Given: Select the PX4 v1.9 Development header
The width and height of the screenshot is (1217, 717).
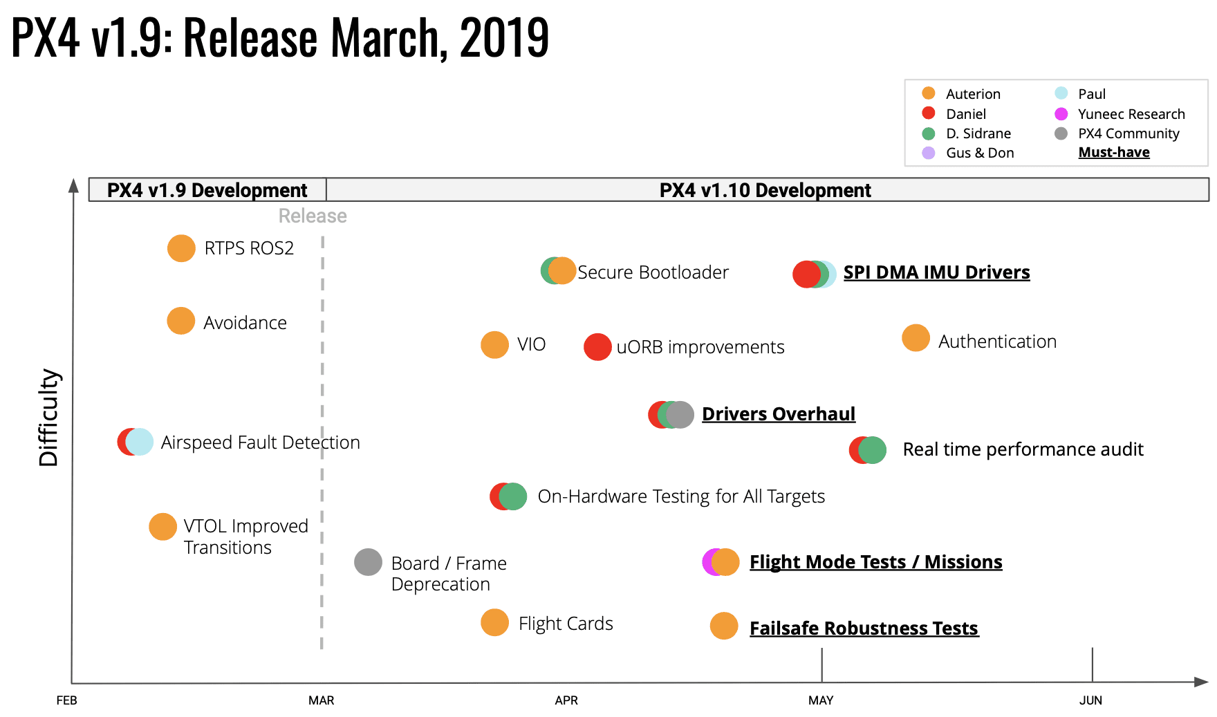Looking at the screenshot, I should (x=207, y=190).
